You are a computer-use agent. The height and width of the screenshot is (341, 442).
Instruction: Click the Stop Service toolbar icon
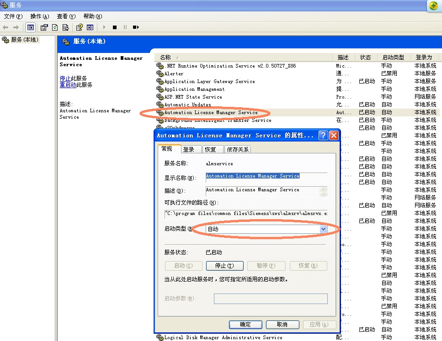point(115,27)
